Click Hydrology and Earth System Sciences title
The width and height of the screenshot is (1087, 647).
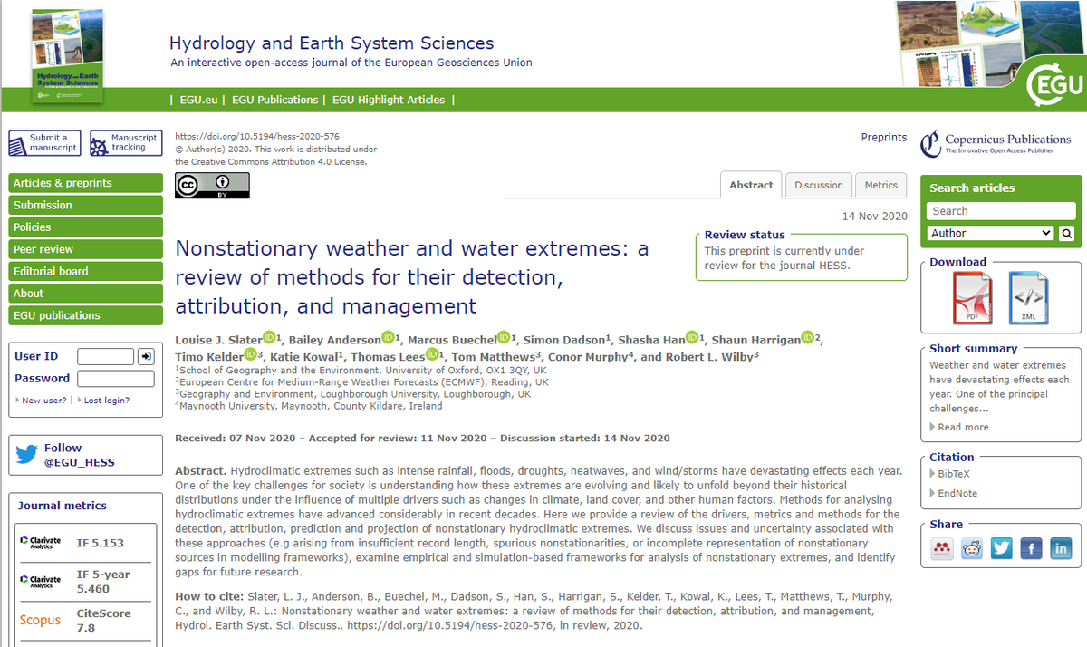point(332,43)
